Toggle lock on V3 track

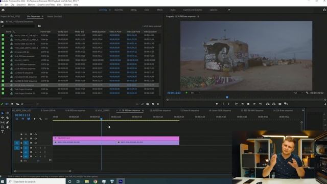point(21,134)
